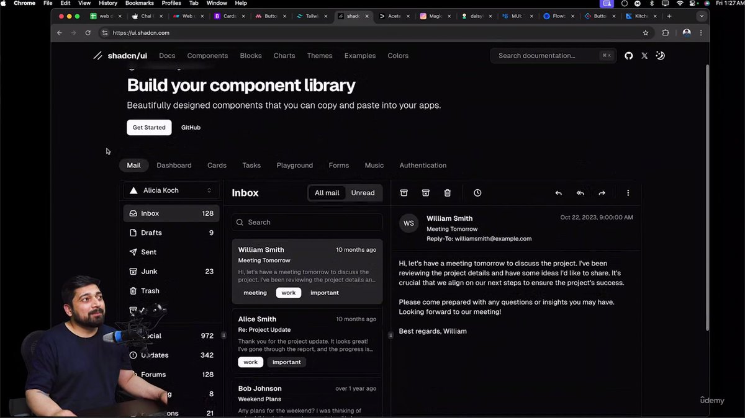The image size is (745, 418).
Task: Open the Trash folder
Action: 171,290
